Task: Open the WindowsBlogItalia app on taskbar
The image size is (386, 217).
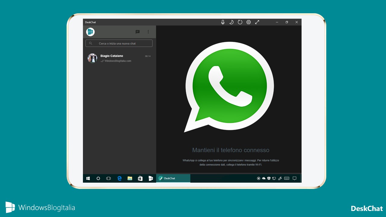Action: pos(151,178)
